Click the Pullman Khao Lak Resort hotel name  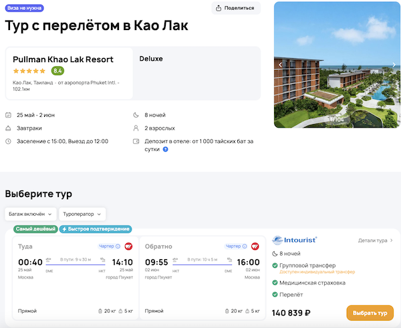coord(63,59)
